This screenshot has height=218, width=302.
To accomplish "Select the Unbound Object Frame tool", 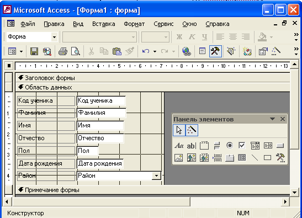I will tap(192, 158).
